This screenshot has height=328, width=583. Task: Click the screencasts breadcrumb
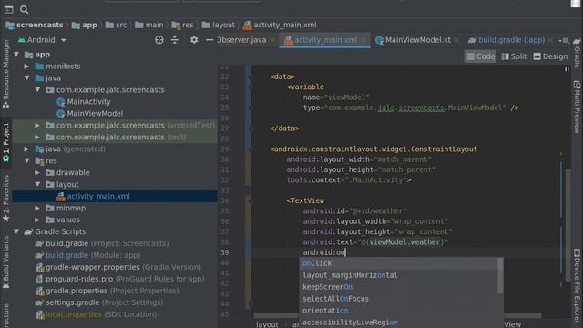point(35,25)
